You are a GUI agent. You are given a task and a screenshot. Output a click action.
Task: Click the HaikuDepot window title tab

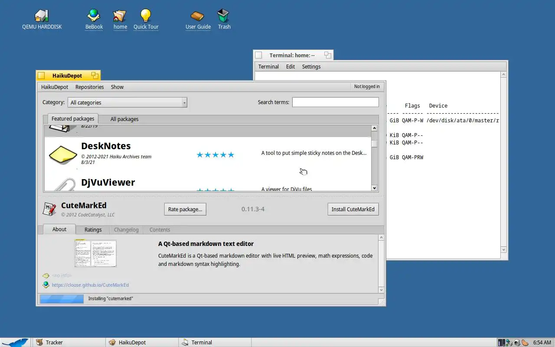[67, 75]
